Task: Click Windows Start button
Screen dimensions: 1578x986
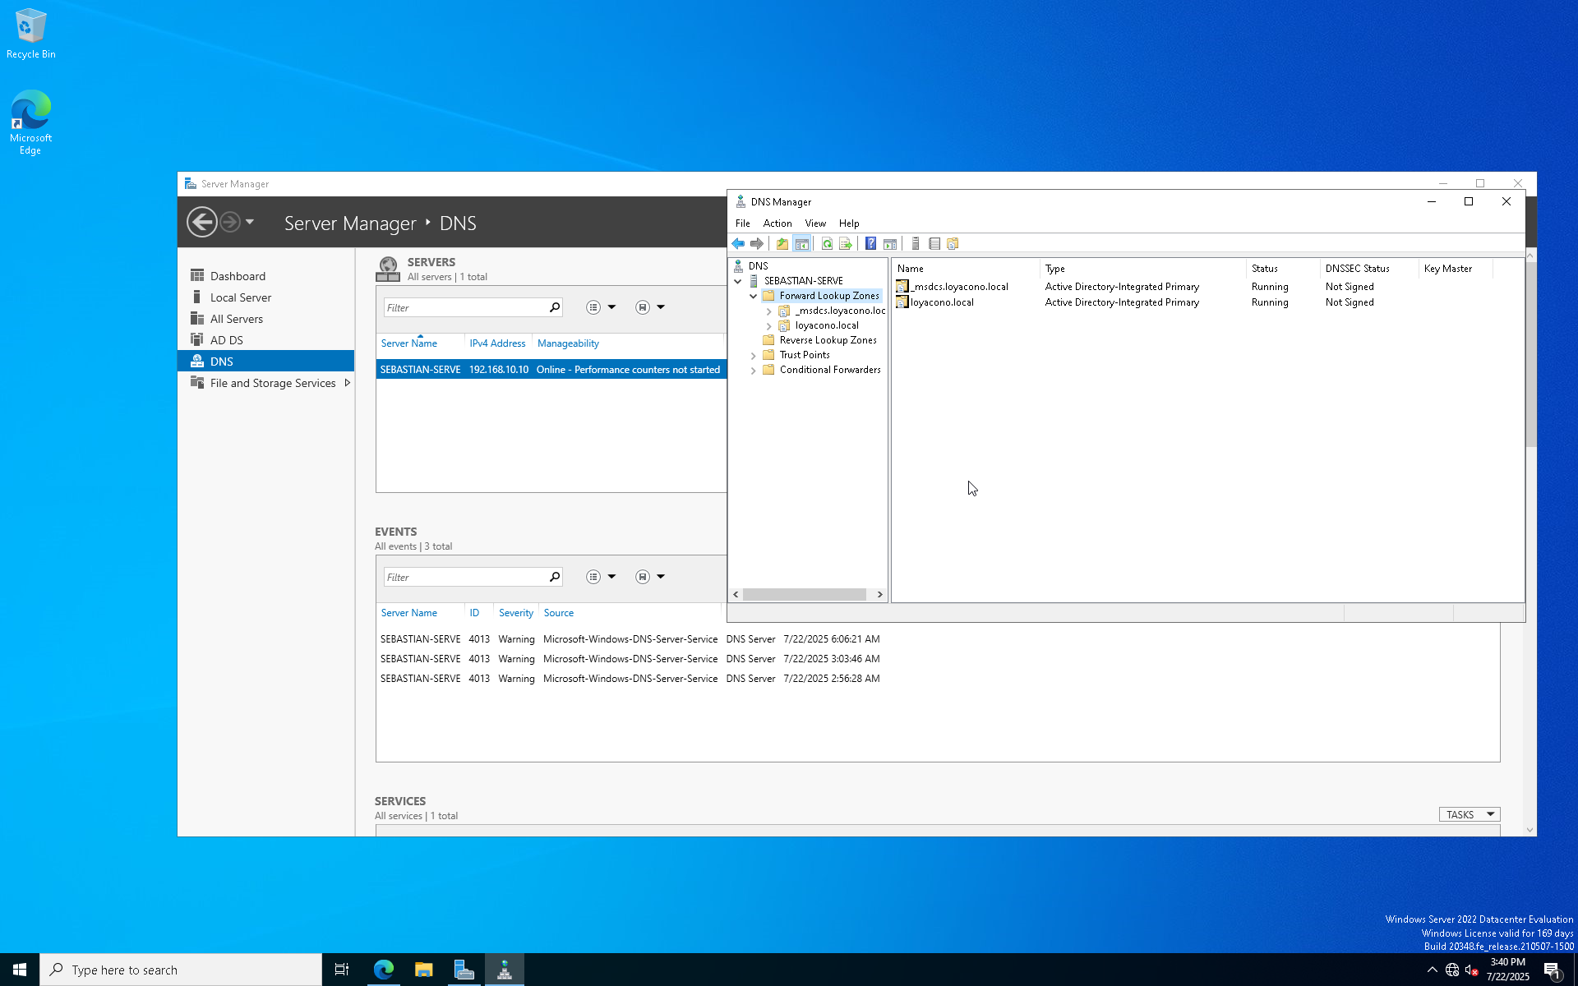Action: point(20,970)
